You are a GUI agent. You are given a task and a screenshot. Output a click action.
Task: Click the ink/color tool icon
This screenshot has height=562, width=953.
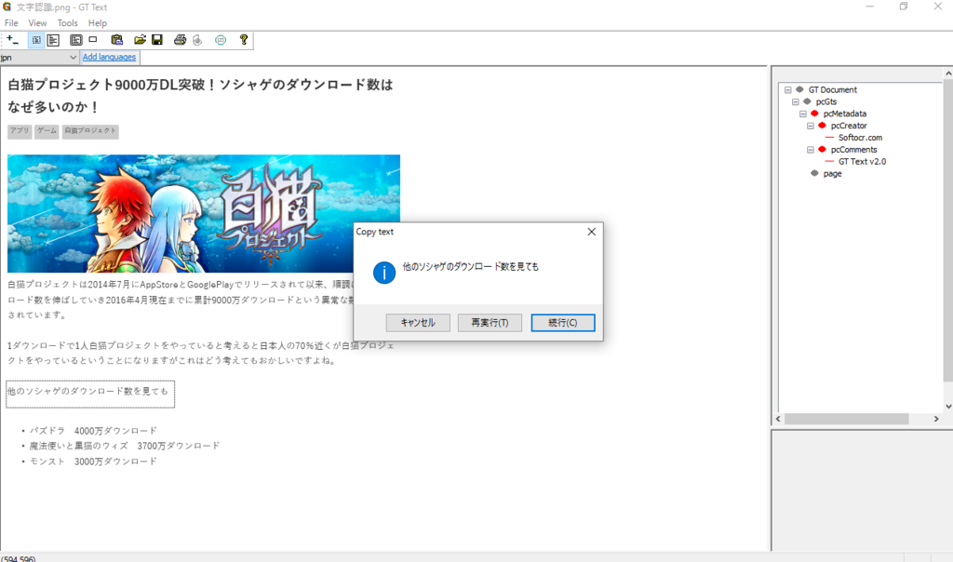point(195,40)
